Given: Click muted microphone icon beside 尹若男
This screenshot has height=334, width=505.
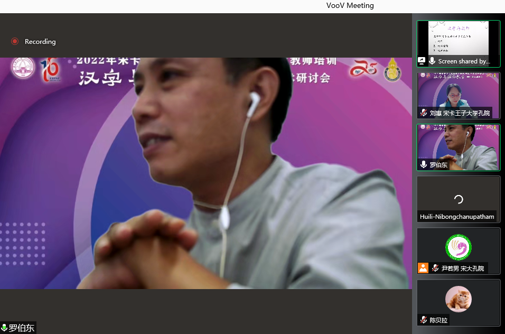Looking at the screenshot, I should [x=435, y=268].
